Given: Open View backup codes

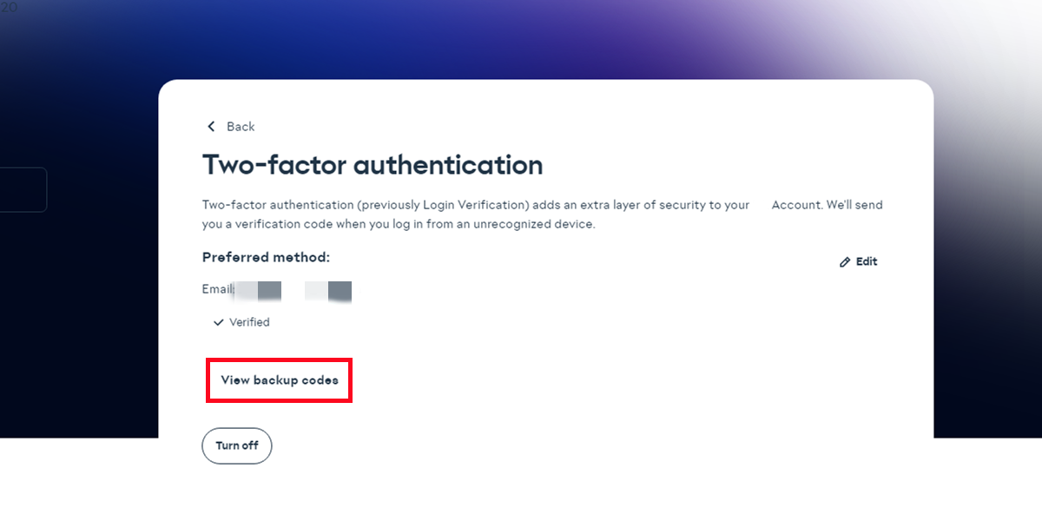Looking at the screenshot, I should [279, 380].
